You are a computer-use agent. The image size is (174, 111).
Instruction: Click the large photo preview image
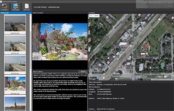click(60, 42)
